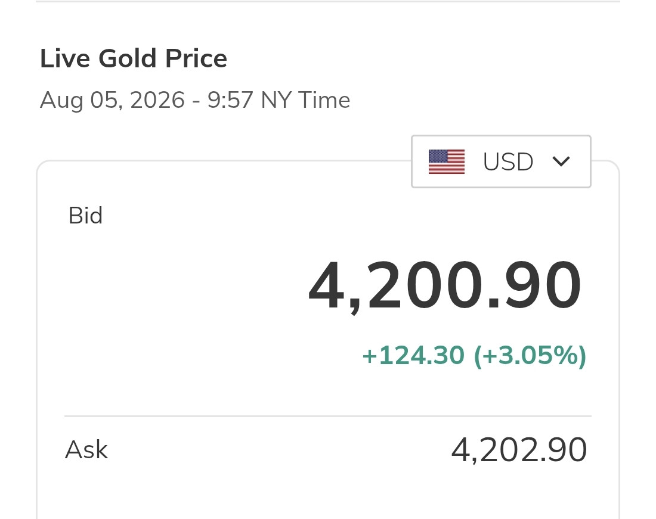Select the USD currency label
The image size is (656, 519).
click(x=508, y=161)
